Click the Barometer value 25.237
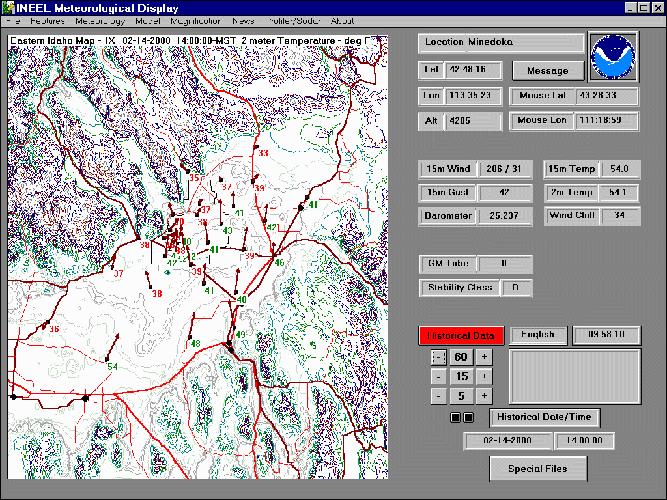Image resolution: width=667 pixels, height=500 pixels. coord(505,216)
